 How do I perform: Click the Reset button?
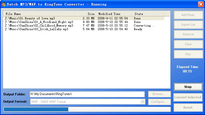click(188, 108)
